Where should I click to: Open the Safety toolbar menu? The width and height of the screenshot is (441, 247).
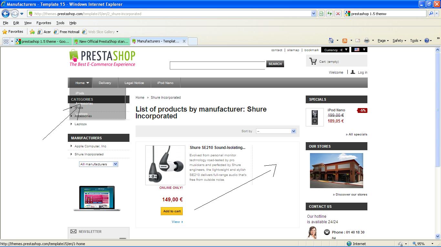click(399, 41)
